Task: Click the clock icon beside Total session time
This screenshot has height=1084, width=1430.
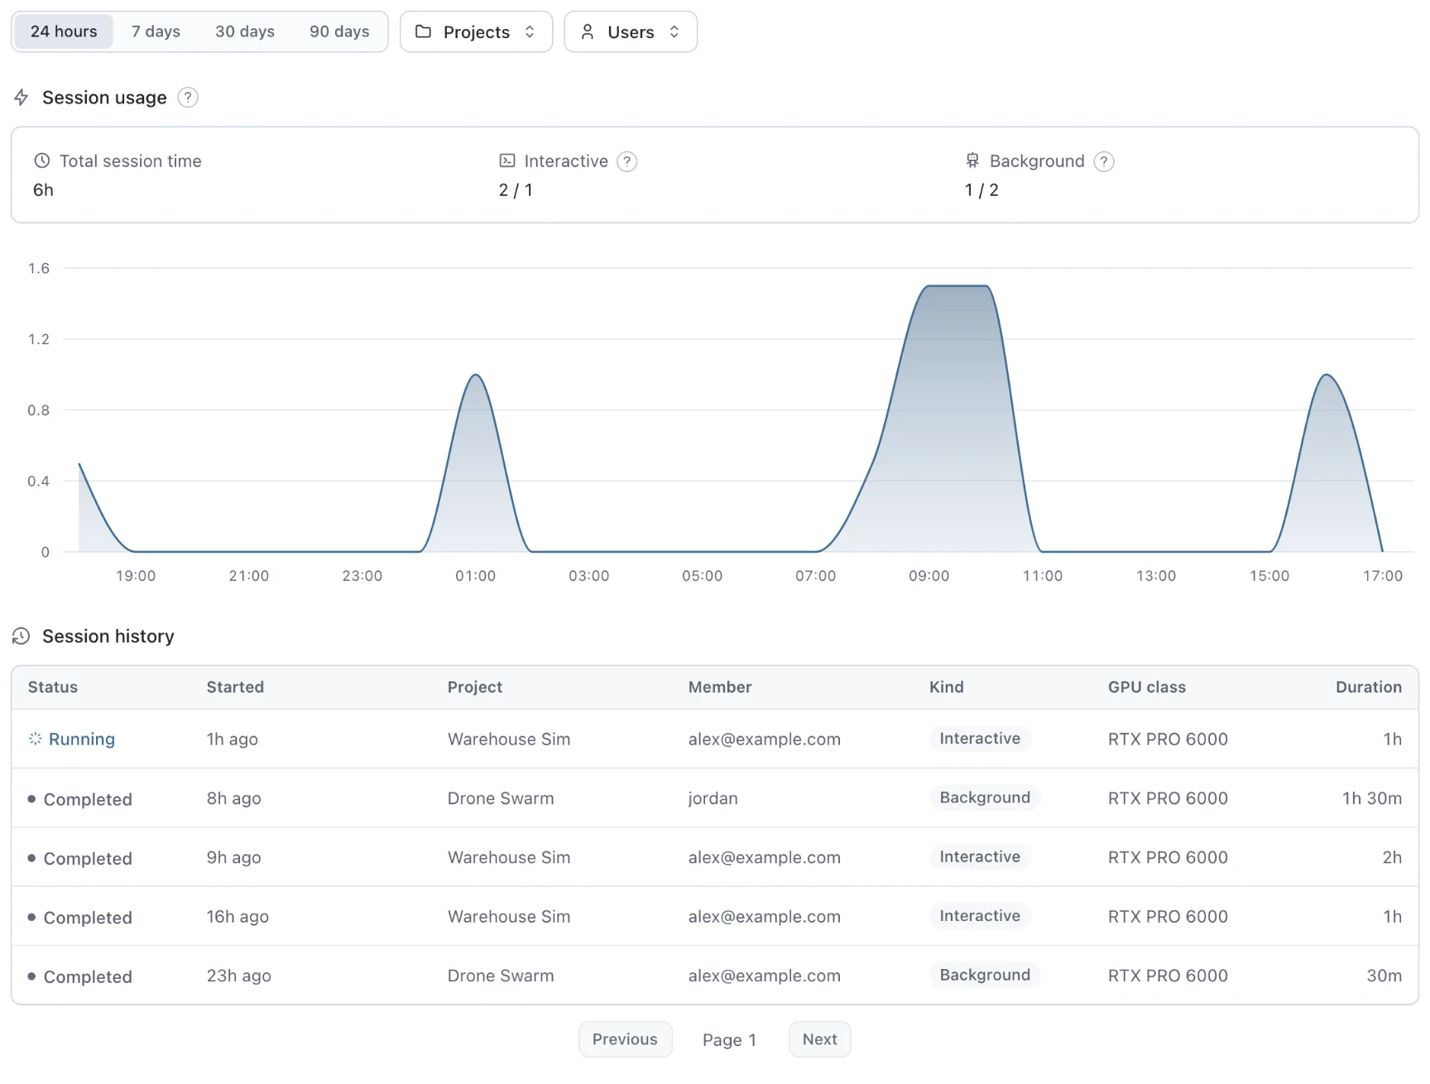Action: (x=41, y=161)
